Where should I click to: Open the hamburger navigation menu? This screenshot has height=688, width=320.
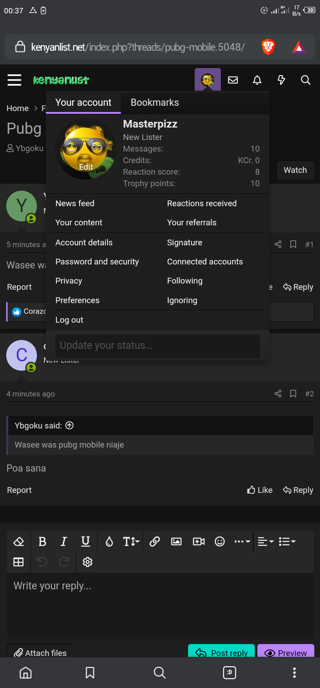pos(14,80)
